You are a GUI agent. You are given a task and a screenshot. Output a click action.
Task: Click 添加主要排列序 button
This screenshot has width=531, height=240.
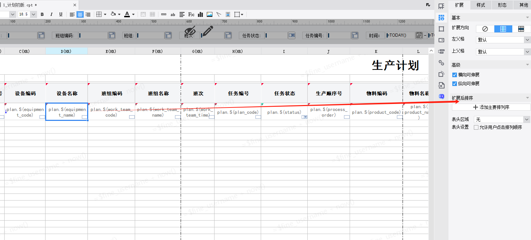point(491,107)
